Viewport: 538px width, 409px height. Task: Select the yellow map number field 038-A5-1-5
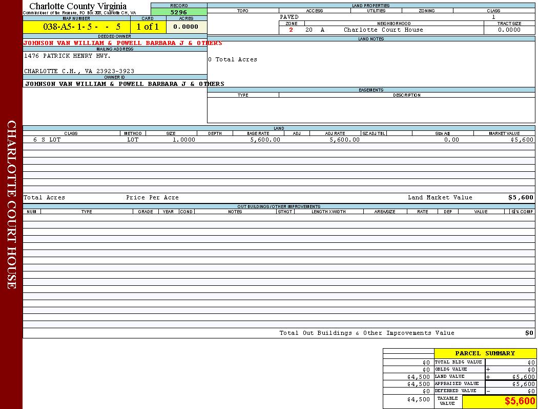76,27
